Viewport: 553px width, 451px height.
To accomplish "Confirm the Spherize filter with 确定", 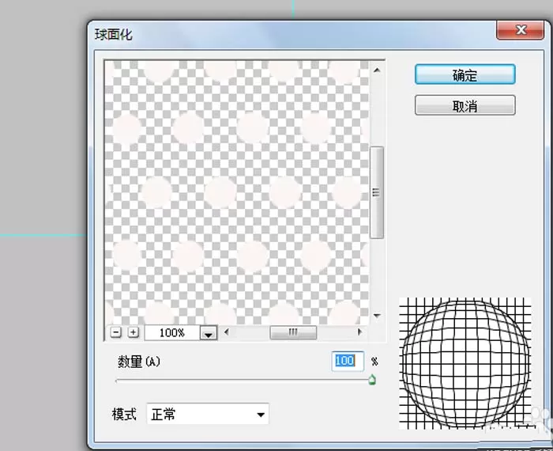I will [465, 74].
